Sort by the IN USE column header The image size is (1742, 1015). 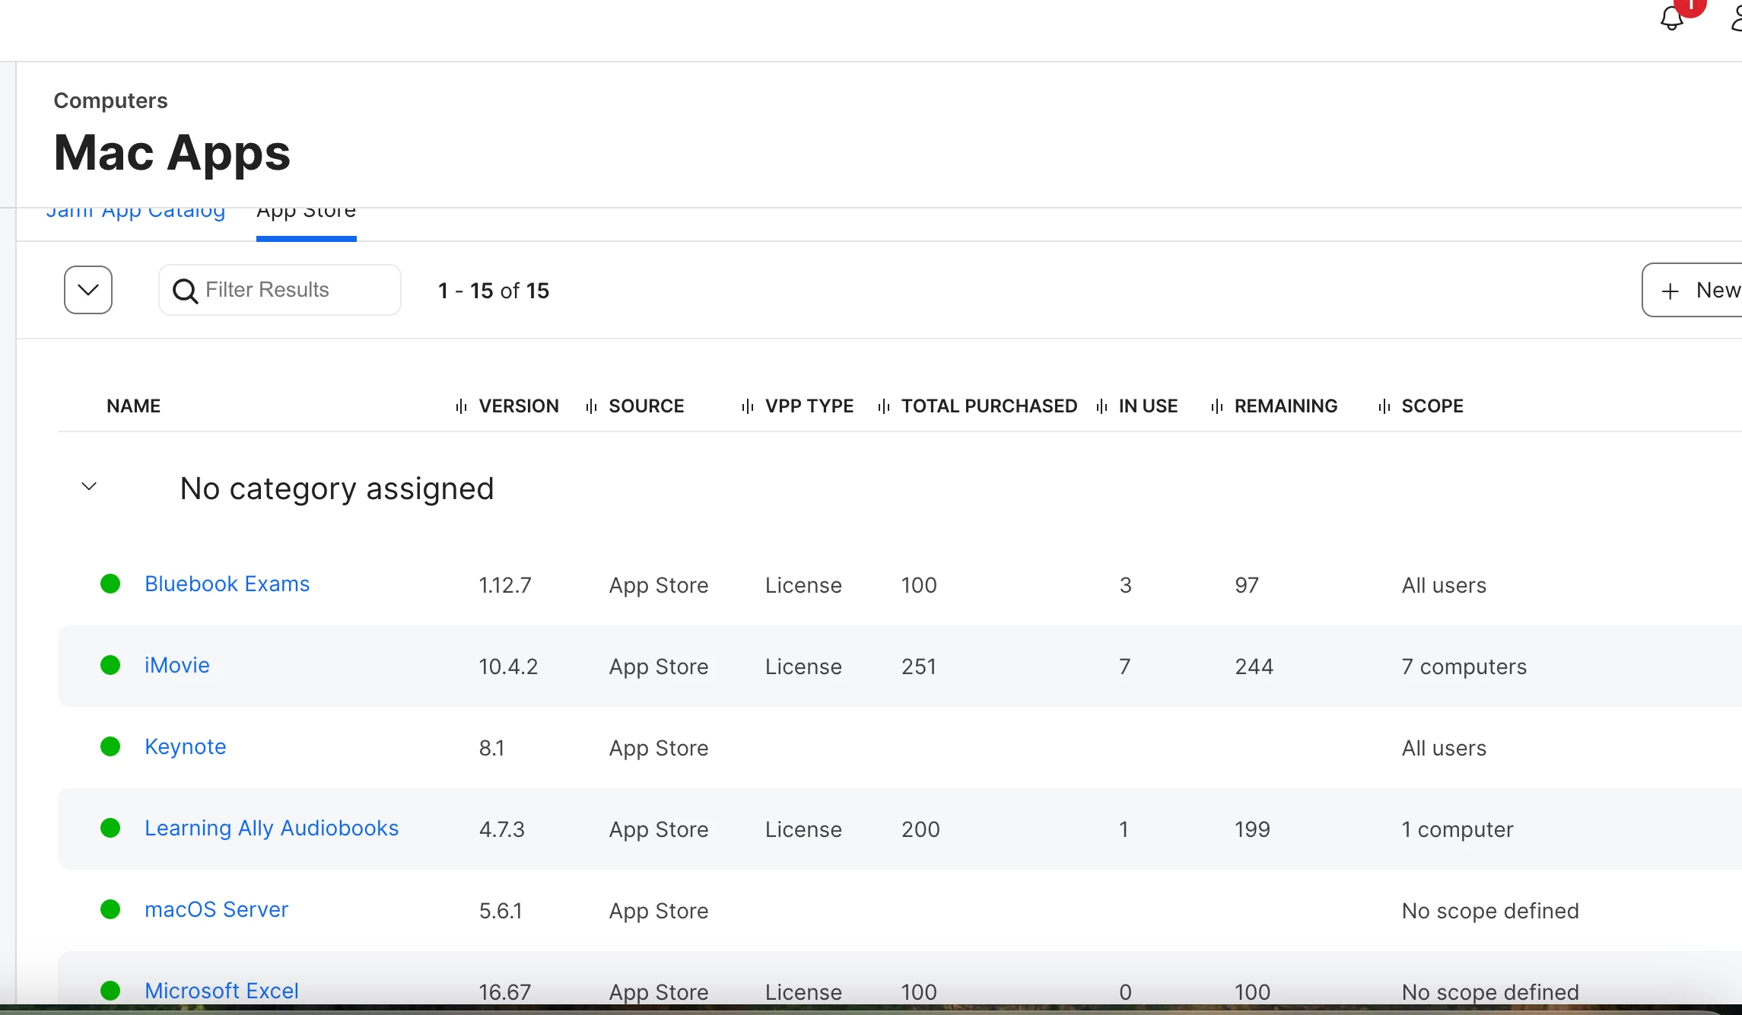1148,406
